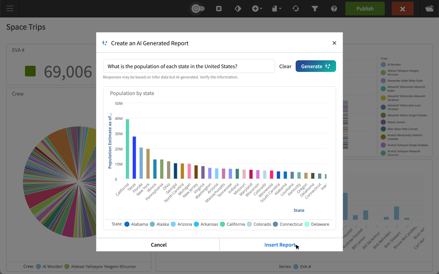439x274 pixels.
Task: Click the 'Crew' pie widget title
Action: click(x=18, y=94)
